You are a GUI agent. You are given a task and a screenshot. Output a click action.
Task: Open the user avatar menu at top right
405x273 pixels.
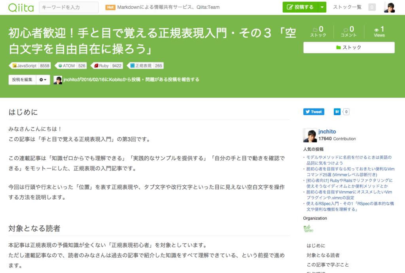coord(389,7)
